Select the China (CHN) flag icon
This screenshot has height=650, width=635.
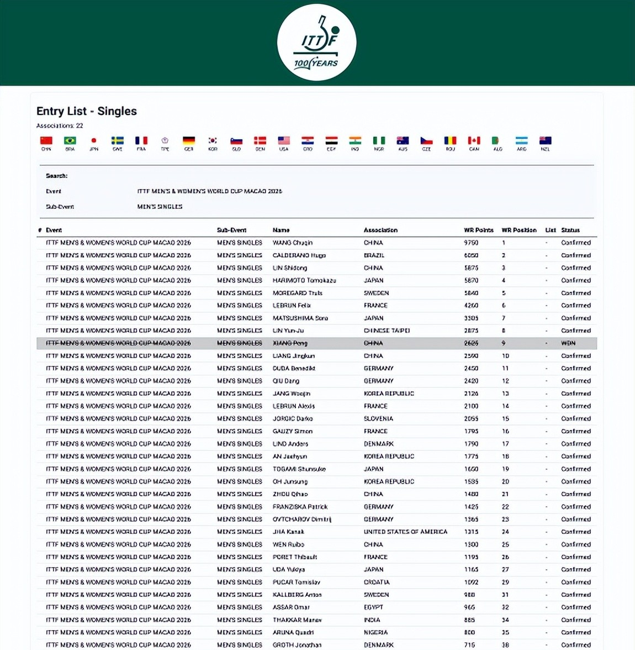coord(46,140)
